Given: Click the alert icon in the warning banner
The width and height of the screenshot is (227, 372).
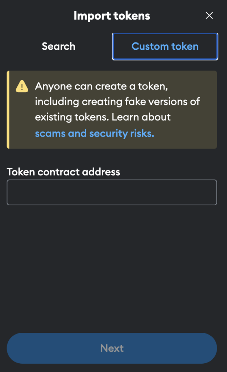Looking at the screenshot, I should 22,86.
